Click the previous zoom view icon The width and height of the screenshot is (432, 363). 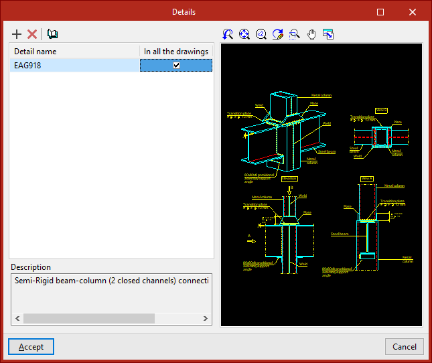pyautogui.click(x=228, y=34)
